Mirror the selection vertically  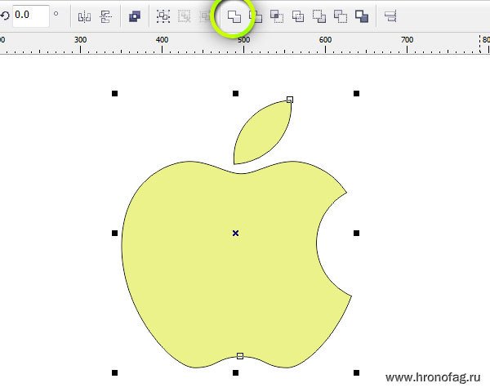[106, 16]
